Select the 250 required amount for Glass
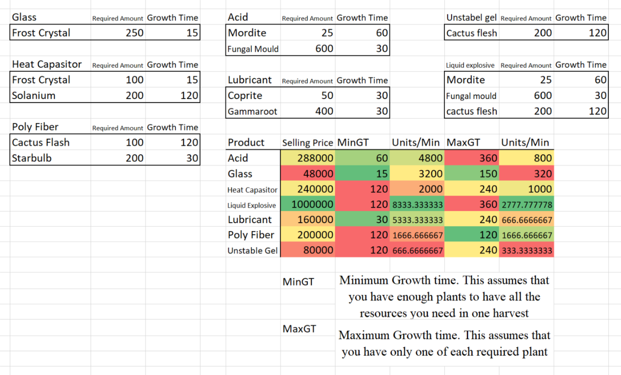Screen dimensions: 621x375 point(118,33)
